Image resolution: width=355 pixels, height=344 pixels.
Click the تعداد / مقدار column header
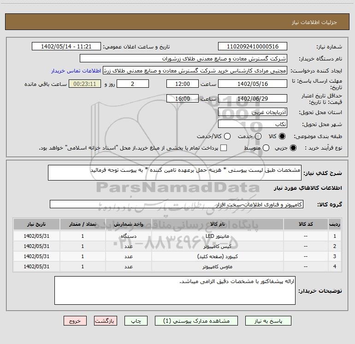83,224
